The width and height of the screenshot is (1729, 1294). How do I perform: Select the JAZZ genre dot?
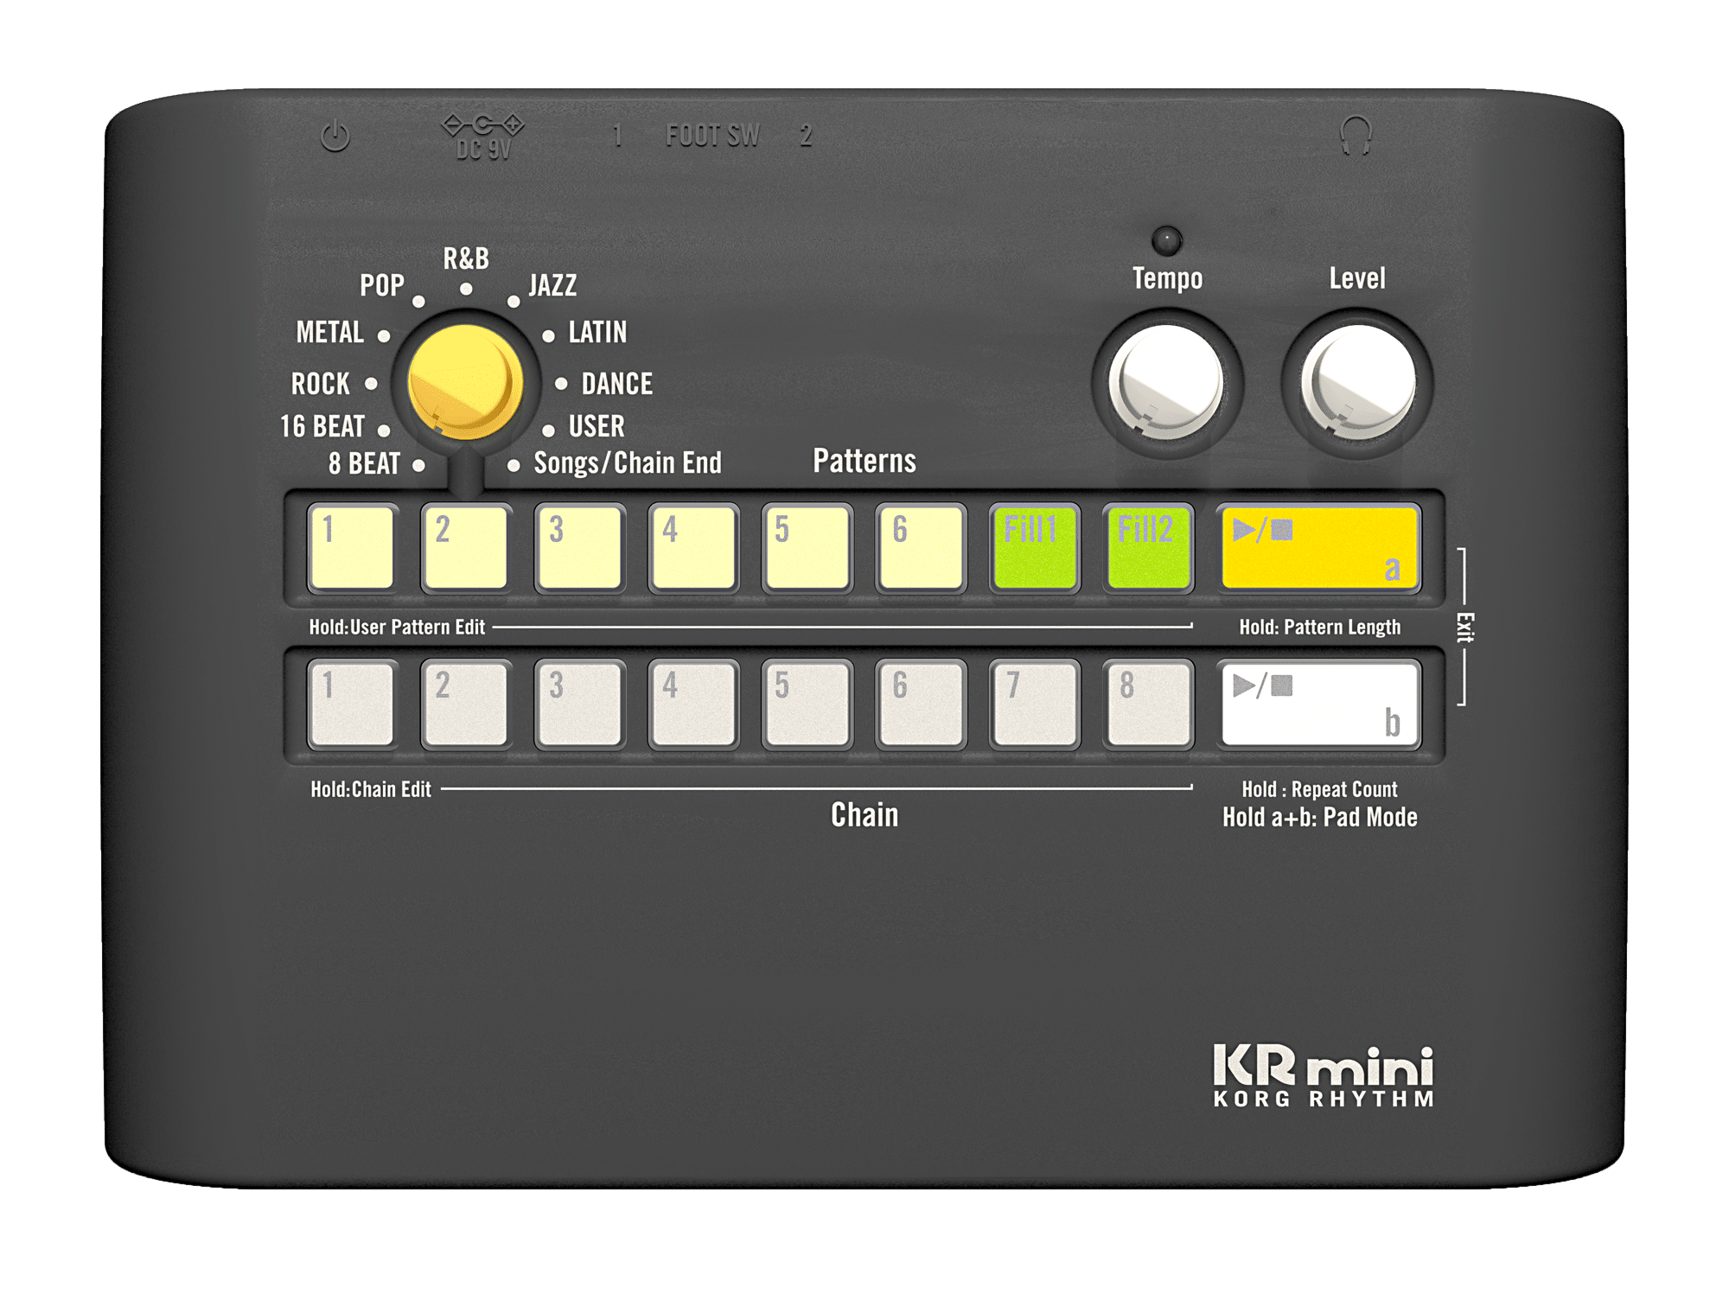point(514,301)
